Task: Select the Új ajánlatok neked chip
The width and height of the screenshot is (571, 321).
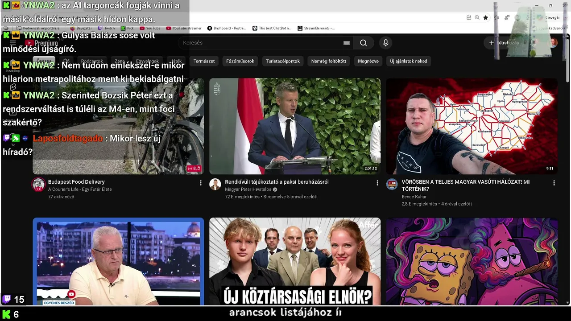Action: coord(409,61)
